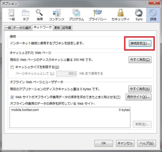Image resolution: width=162 pixels, height=152 pixels.
Task: Clear web cache with 今すぐ消去(C)
Action: coord(140,60)
